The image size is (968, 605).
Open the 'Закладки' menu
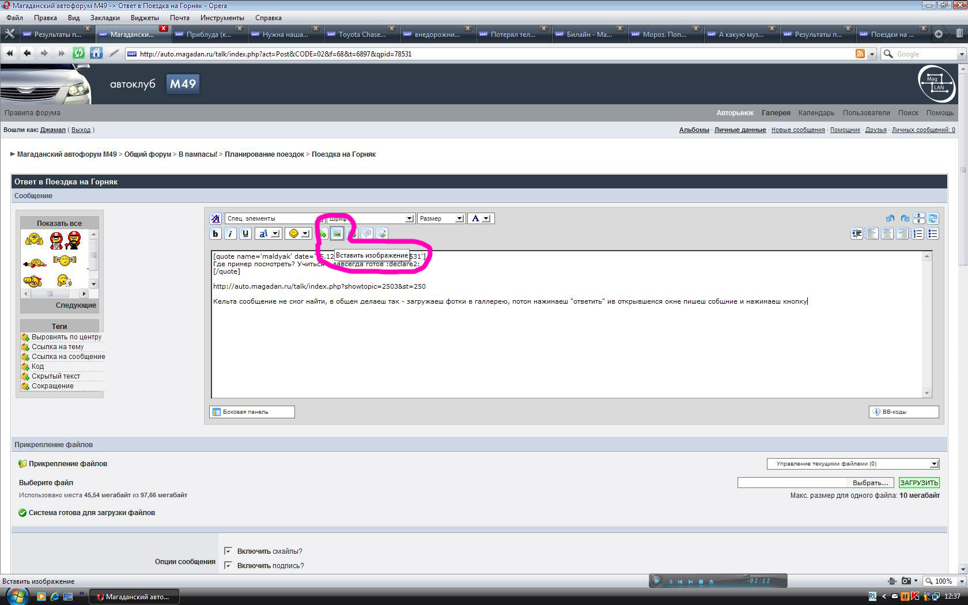click(x=105, y=18)
